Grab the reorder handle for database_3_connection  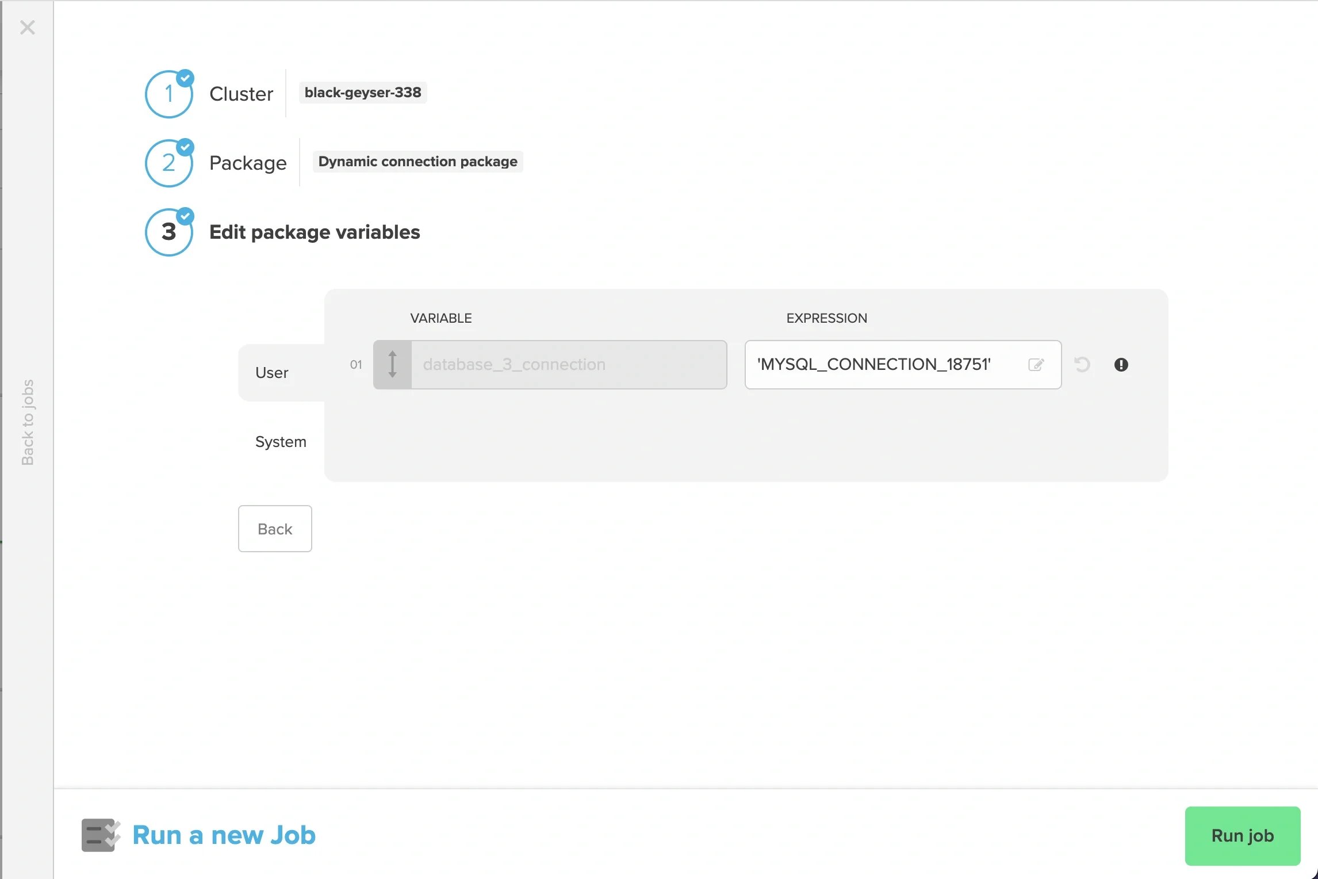[392, 365]
